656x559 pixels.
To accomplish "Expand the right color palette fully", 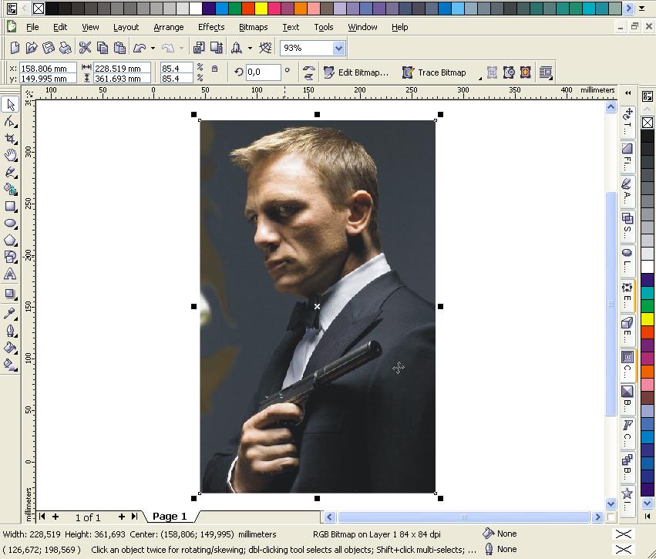I will pyautogui.click(x=648, y=516).
